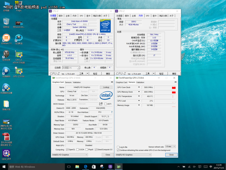Launch 3DMark 11 from the desktop
Screen dimensions: 226x170
pyautogui.click(x=6, y=39)
